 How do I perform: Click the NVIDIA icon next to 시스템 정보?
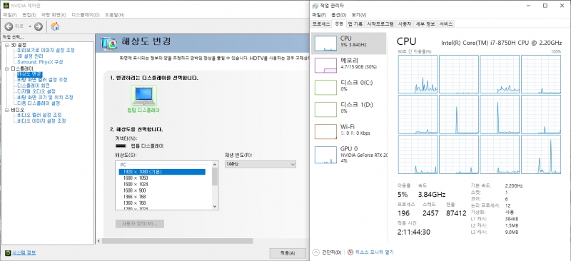[x=8, y=252]
